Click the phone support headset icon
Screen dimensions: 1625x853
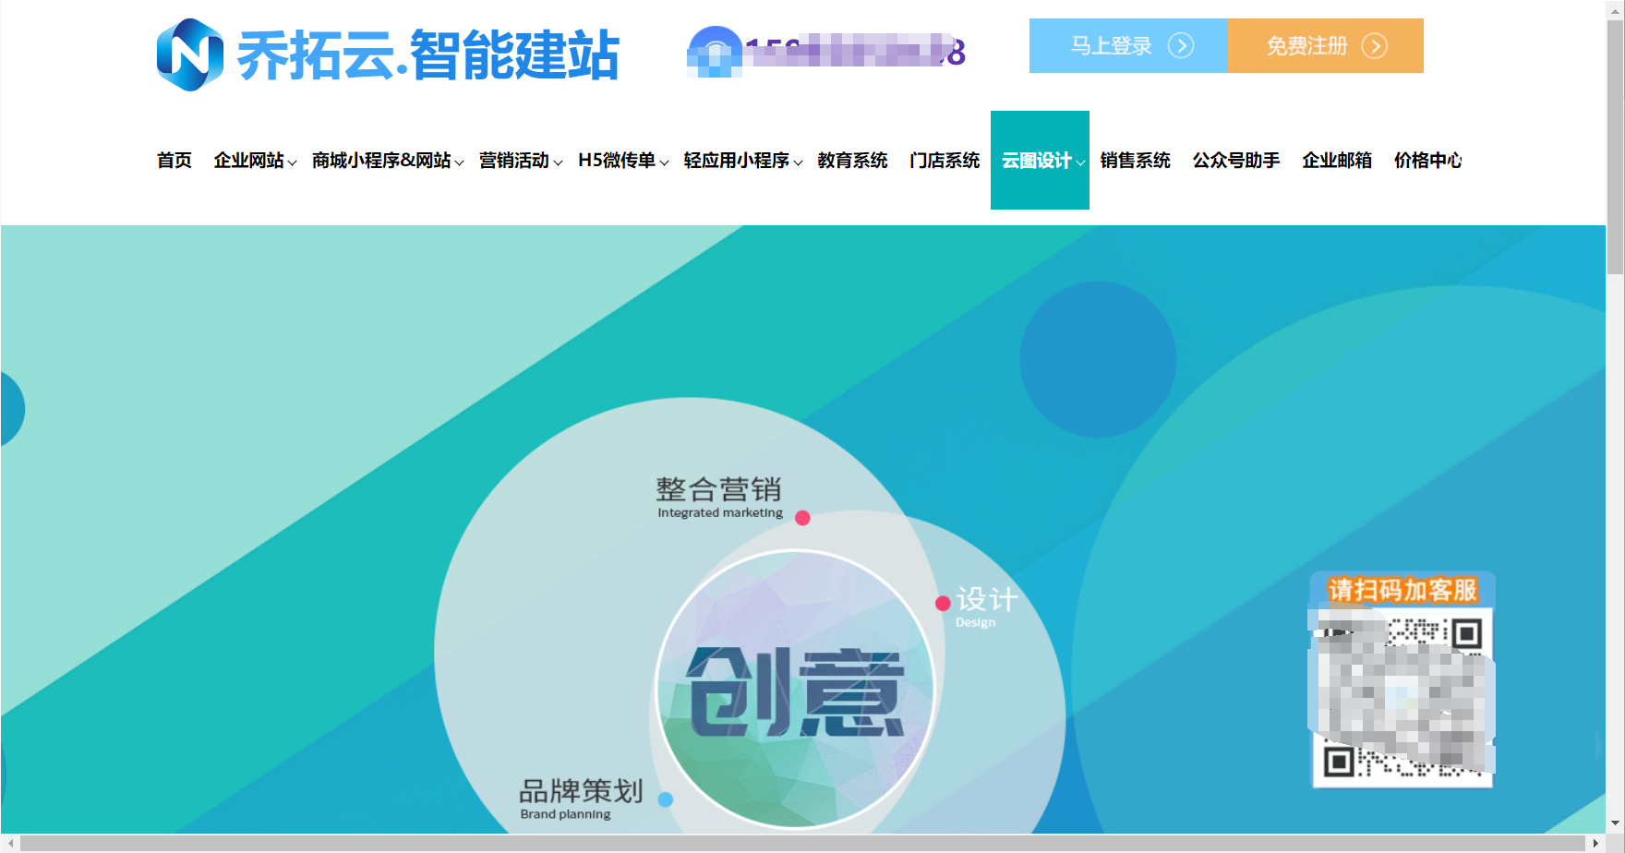[715, 52]
